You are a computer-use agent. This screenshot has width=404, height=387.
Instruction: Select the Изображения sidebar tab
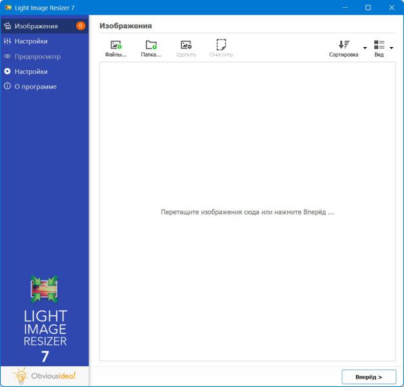pos(36,26)
